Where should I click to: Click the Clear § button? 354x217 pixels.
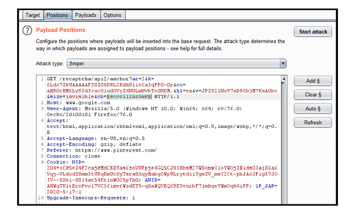click(313, 95)
